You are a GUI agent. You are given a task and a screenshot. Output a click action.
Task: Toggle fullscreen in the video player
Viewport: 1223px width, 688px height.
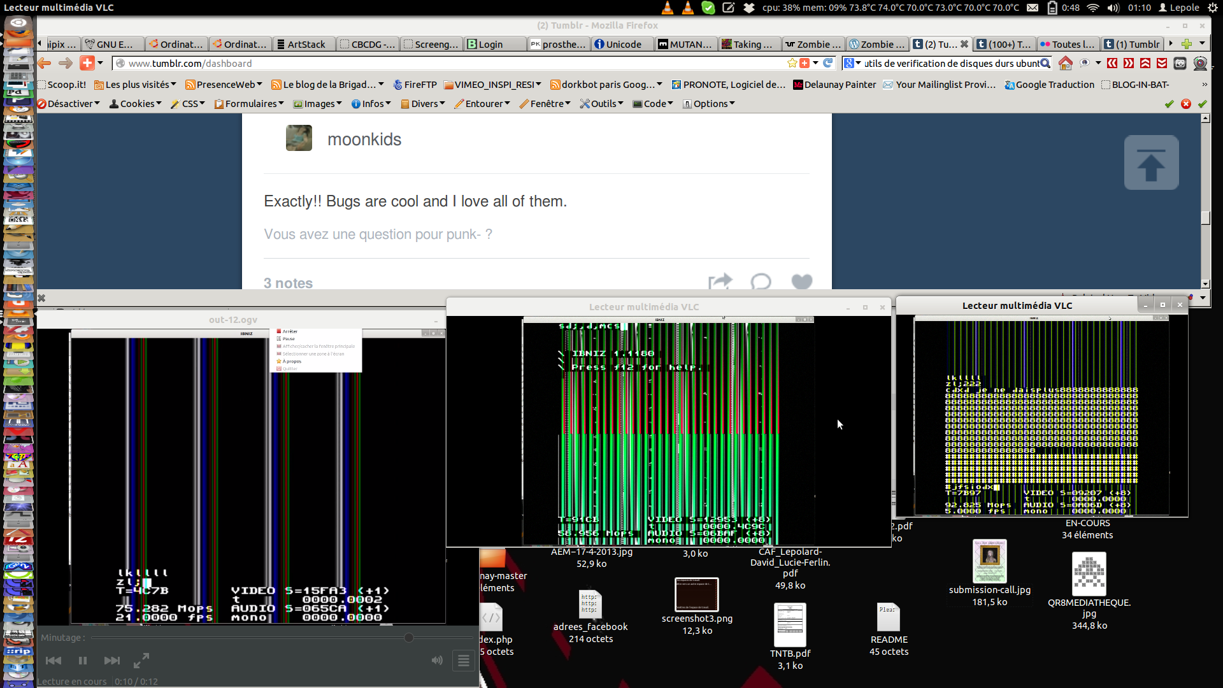pos(141,660)
